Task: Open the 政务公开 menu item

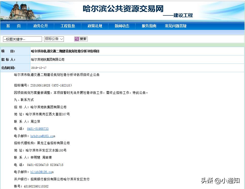Action: tap(41, 26)
